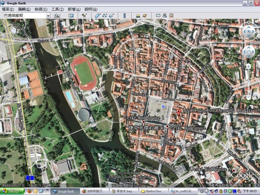Click the Save Image toolbar icon

point(171,15)
